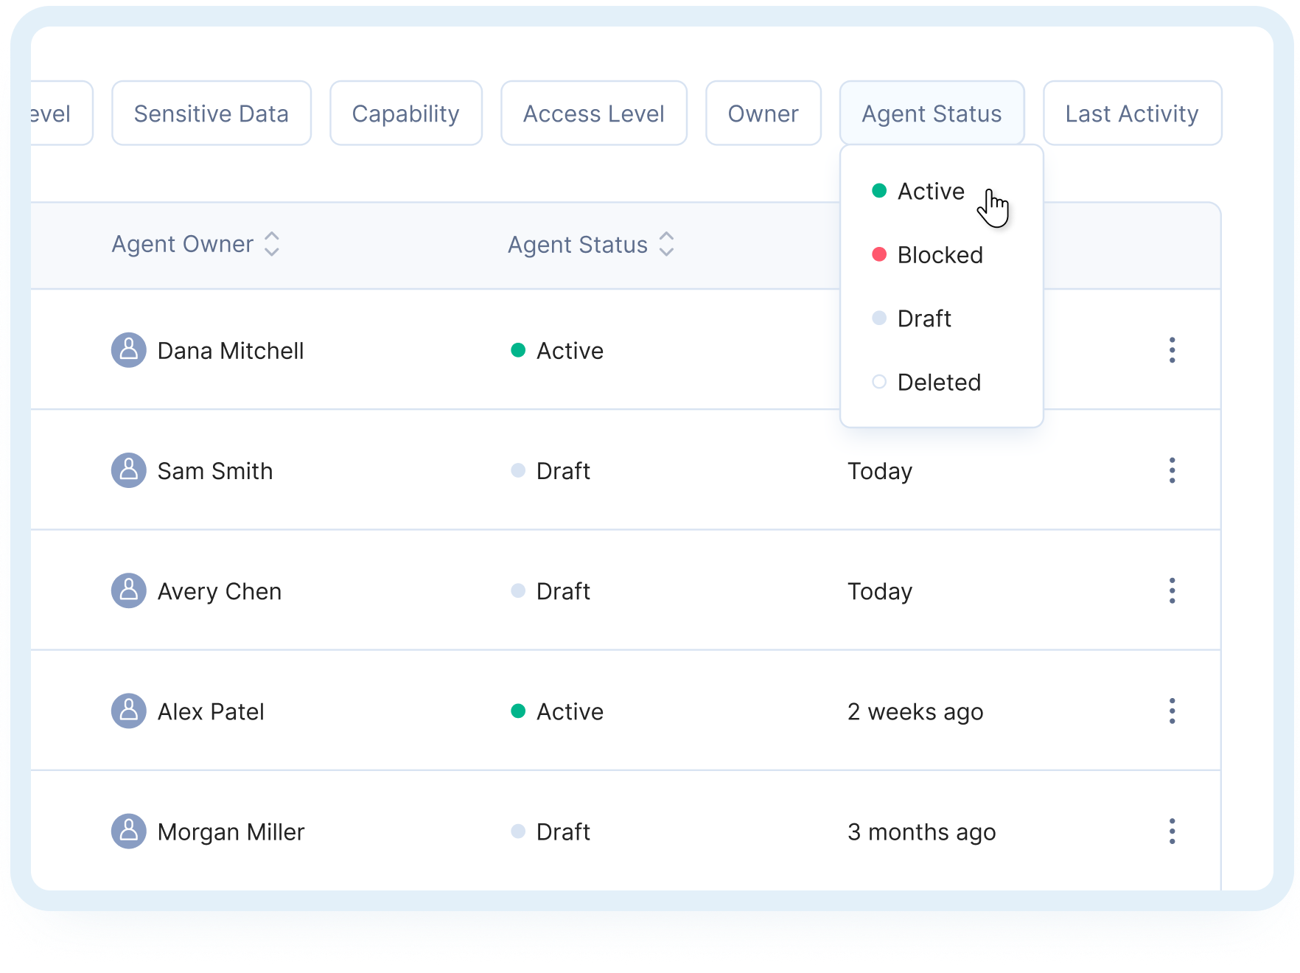Collapse the Agent Status filter dropdown

932,113
